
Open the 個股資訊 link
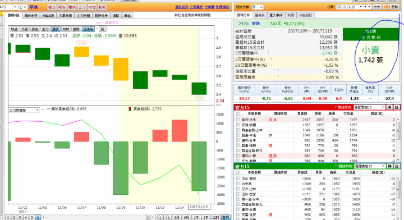181,7
